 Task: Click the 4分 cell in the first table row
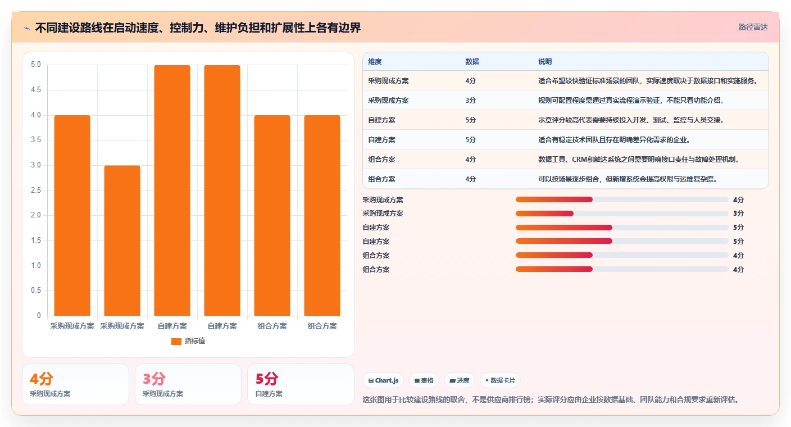coord(471,81)
